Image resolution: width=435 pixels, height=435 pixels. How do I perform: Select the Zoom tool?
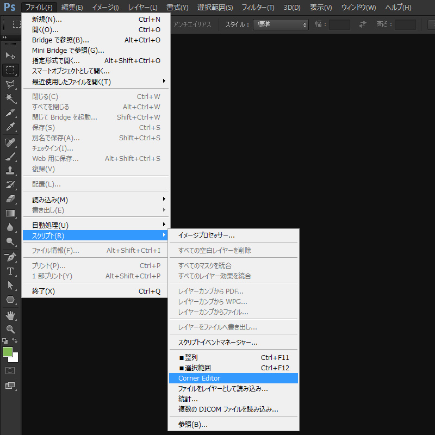click(10, 330)
